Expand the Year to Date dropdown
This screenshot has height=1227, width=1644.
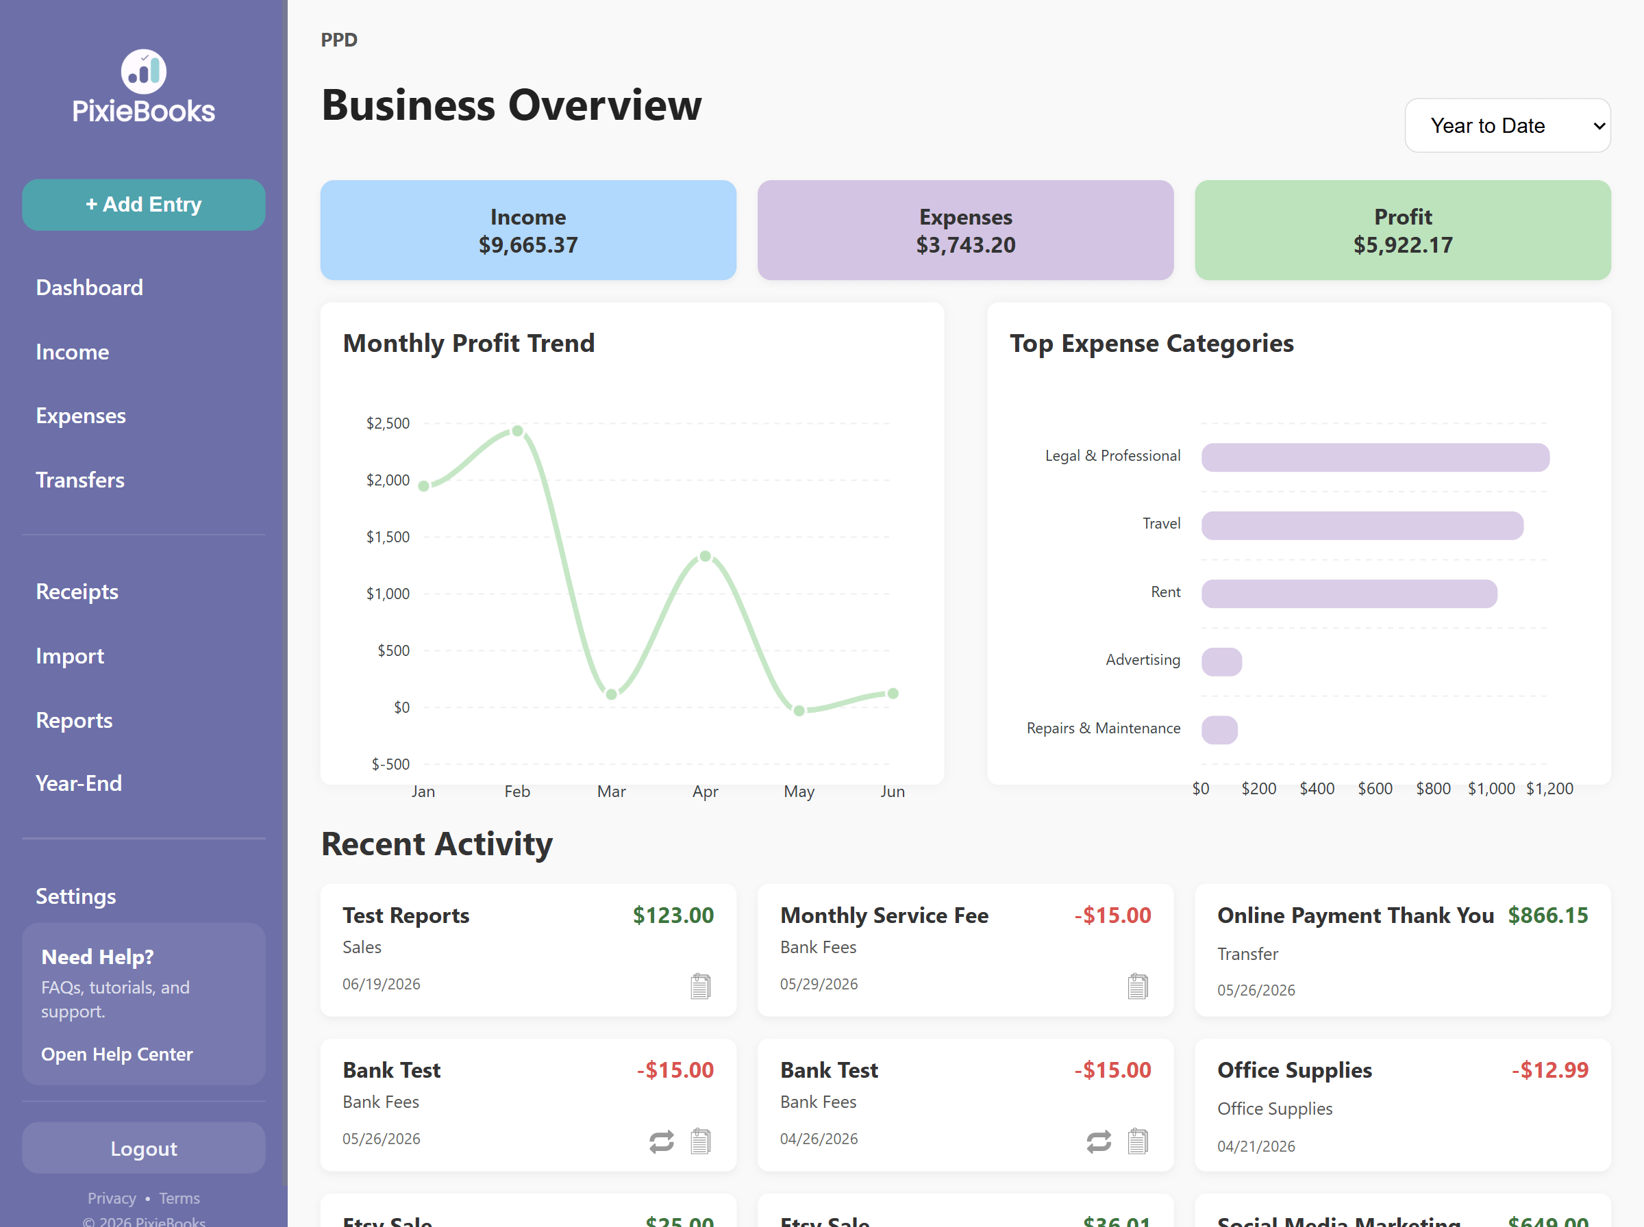[x=1507, y=125]
